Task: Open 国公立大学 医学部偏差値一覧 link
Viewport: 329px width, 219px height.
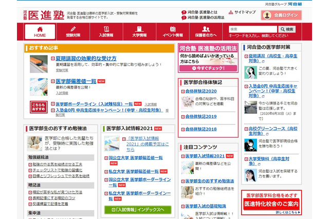Action: (136, 158)
